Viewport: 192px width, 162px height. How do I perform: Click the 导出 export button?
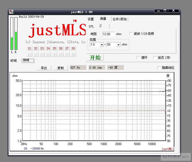(x=44, y=68)
